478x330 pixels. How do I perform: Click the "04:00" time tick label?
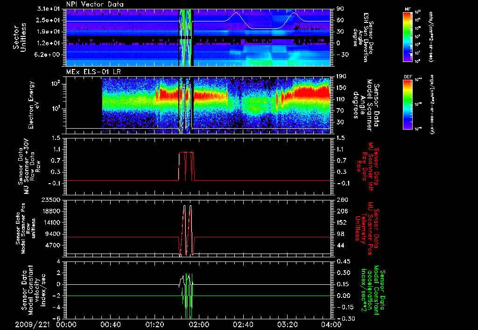[331, 324]
